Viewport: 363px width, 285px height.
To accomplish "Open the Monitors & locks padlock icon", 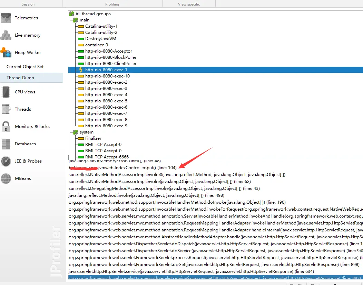I will 6,127.
